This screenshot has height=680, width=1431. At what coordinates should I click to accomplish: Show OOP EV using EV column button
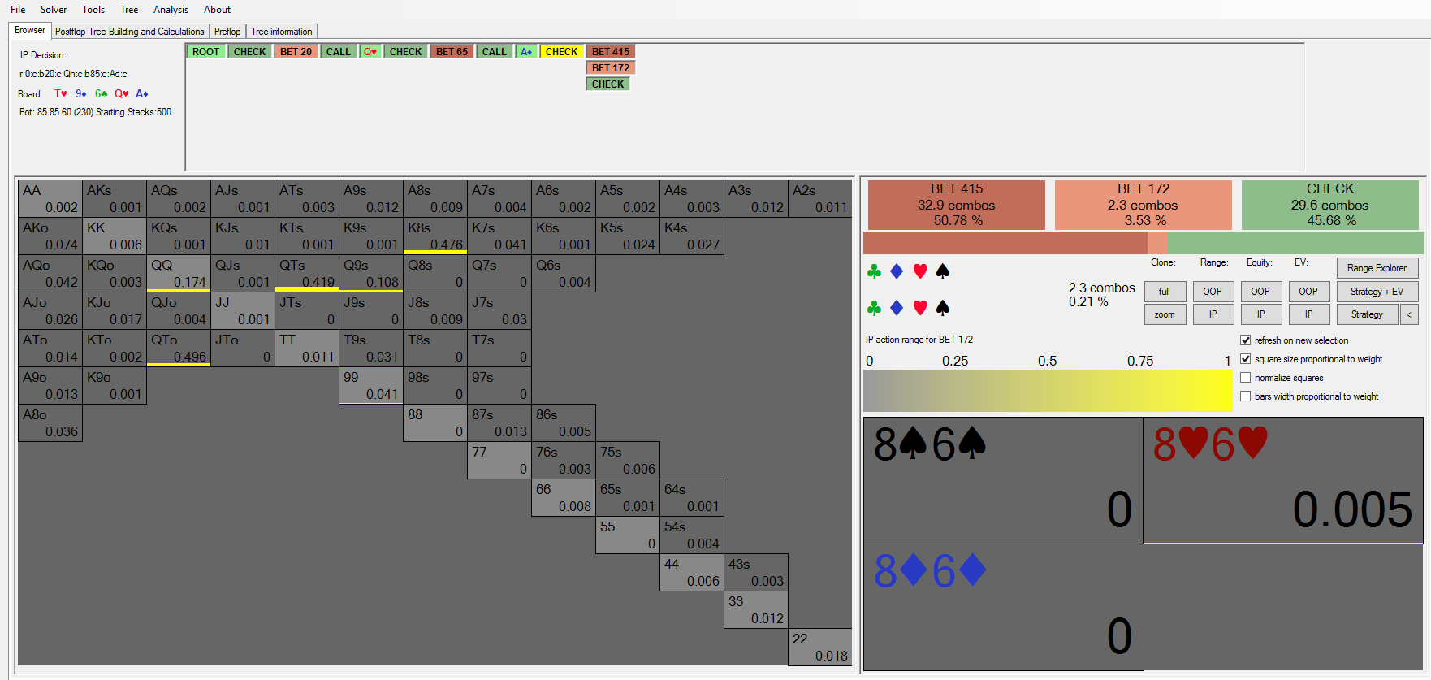(x=1309, y=292)
